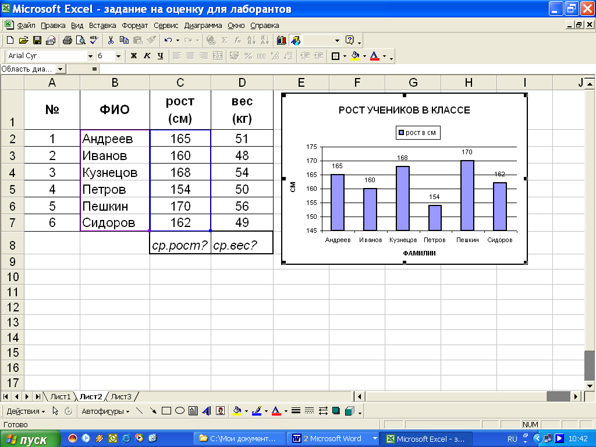Open the Правка menu
Image resolution: width=596 pixels, height=447 pixels.
click(53, 26)
